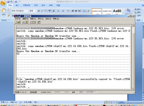The height and width of the screenshot is (106, 144).
Task: Undo last action in Word quick access toolbar
Action: (11, 2)
